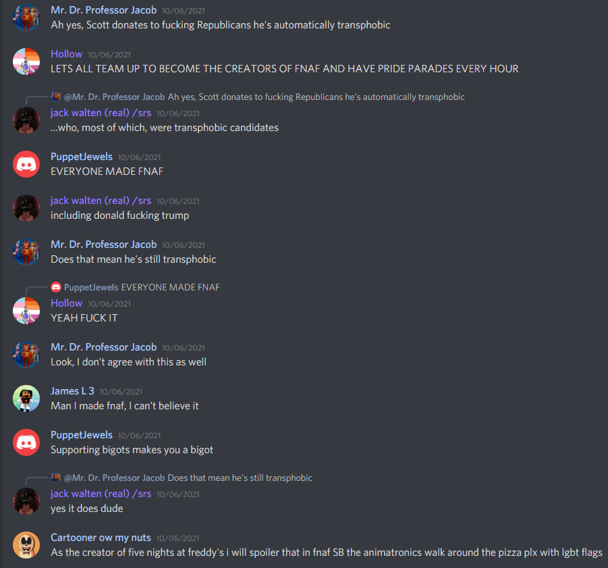Select message 'Man I made fnaf, I can't believe it'
The height and width of the screenshot is (568, 608).
124,406
